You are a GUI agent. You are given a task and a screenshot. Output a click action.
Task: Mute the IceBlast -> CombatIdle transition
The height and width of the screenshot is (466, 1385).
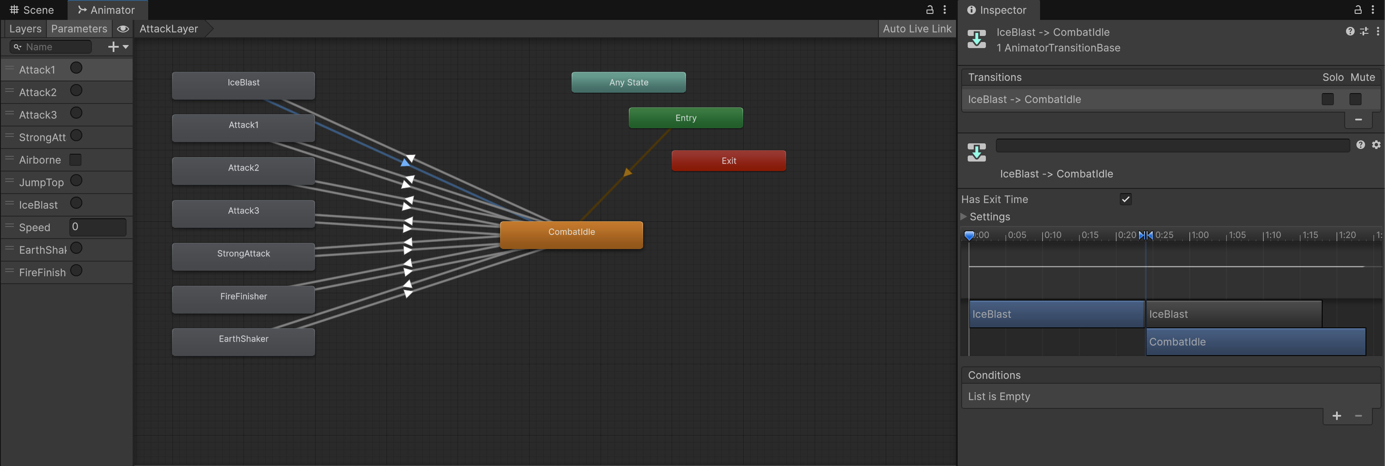[x=1355, y=100]
